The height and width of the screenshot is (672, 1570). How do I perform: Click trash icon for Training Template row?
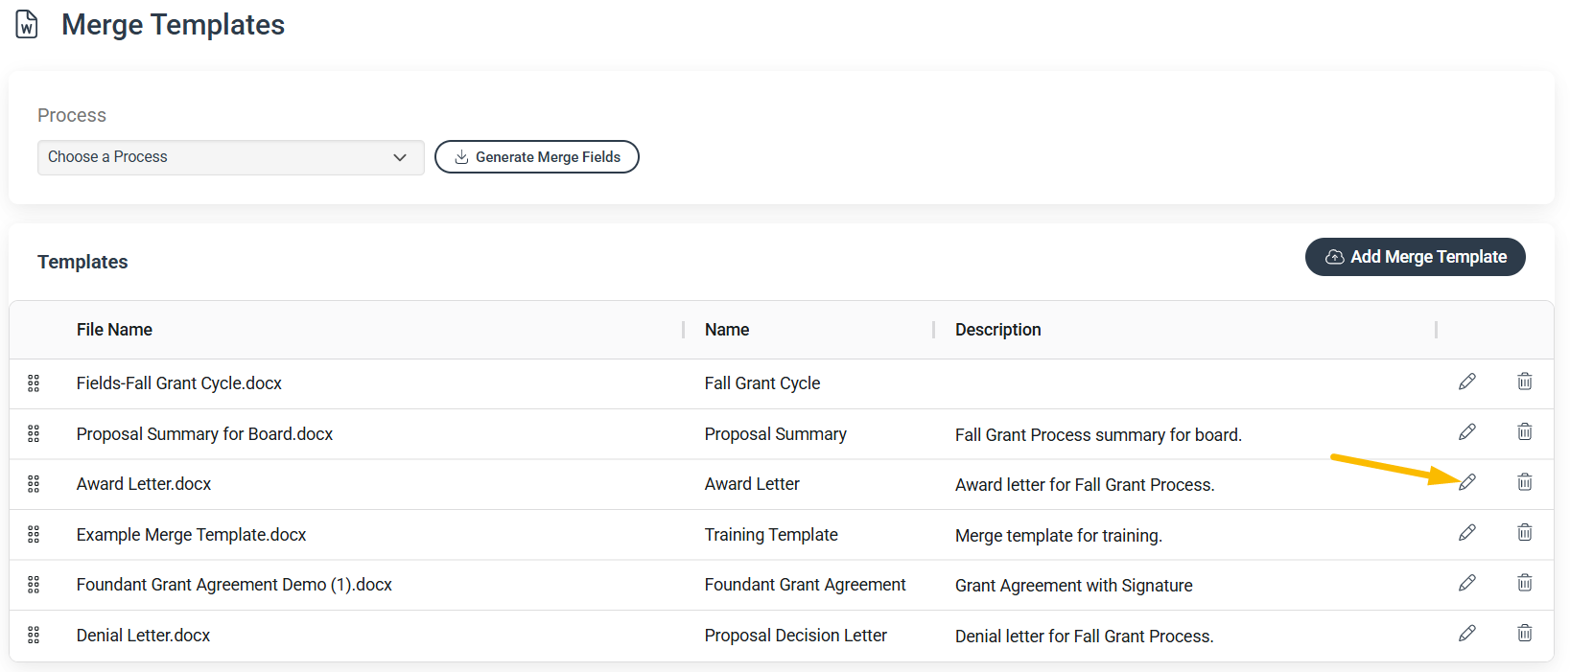(x=1525, y=532)
